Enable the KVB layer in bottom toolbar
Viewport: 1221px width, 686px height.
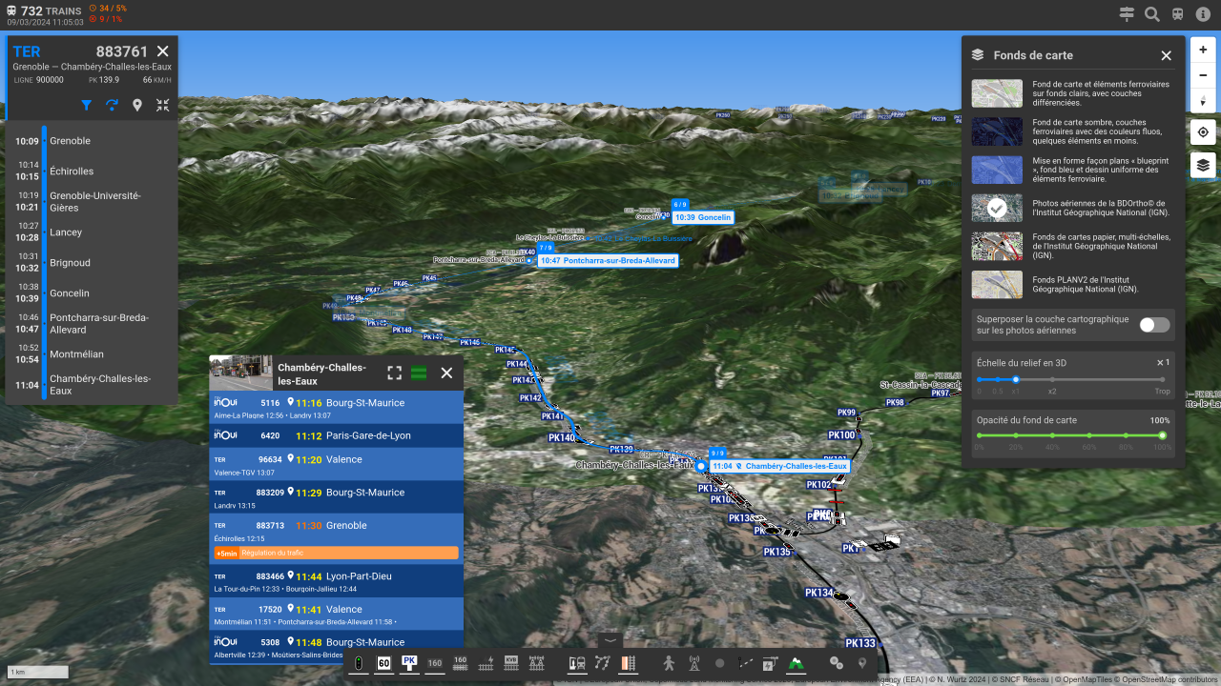click(x=510, y=663)
